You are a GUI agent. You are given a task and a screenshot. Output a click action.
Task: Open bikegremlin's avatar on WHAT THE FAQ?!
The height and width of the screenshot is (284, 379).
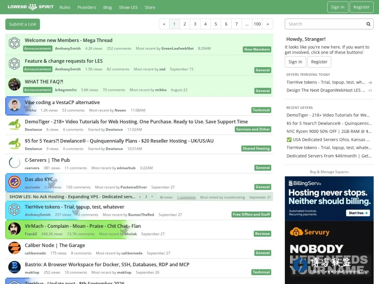coord(15,85)
